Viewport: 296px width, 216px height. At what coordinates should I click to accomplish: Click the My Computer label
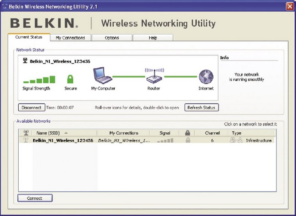tap(103, 88)
